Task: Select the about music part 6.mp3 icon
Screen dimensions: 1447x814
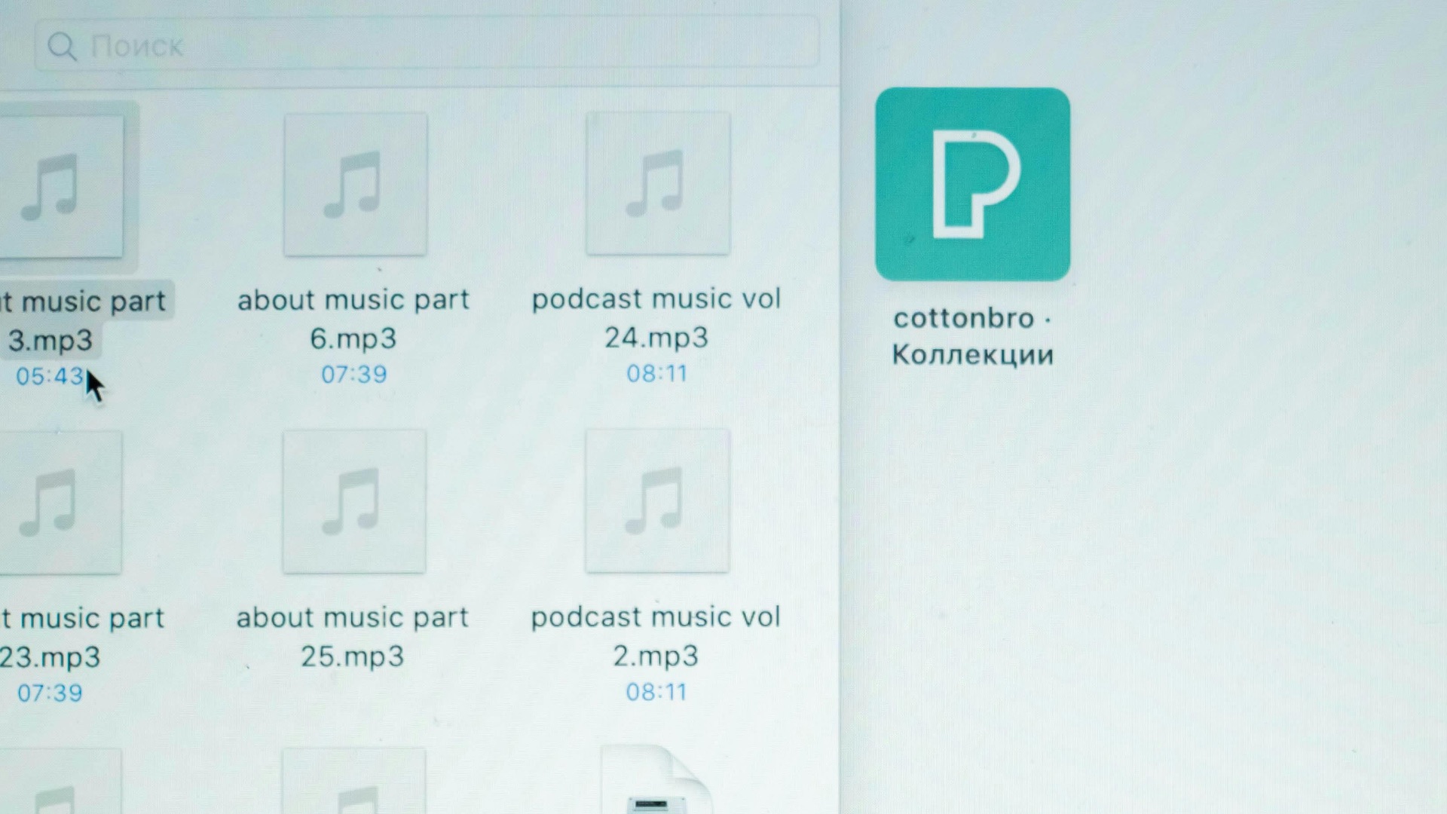Action: pyautogui.click(x=355, y=185)
